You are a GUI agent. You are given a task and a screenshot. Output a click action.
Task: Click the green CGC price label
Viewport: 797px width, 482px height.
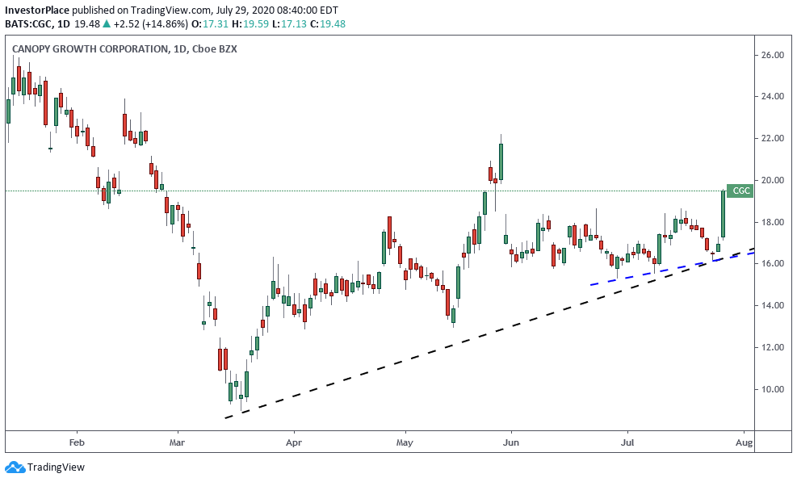coord(740,191)
